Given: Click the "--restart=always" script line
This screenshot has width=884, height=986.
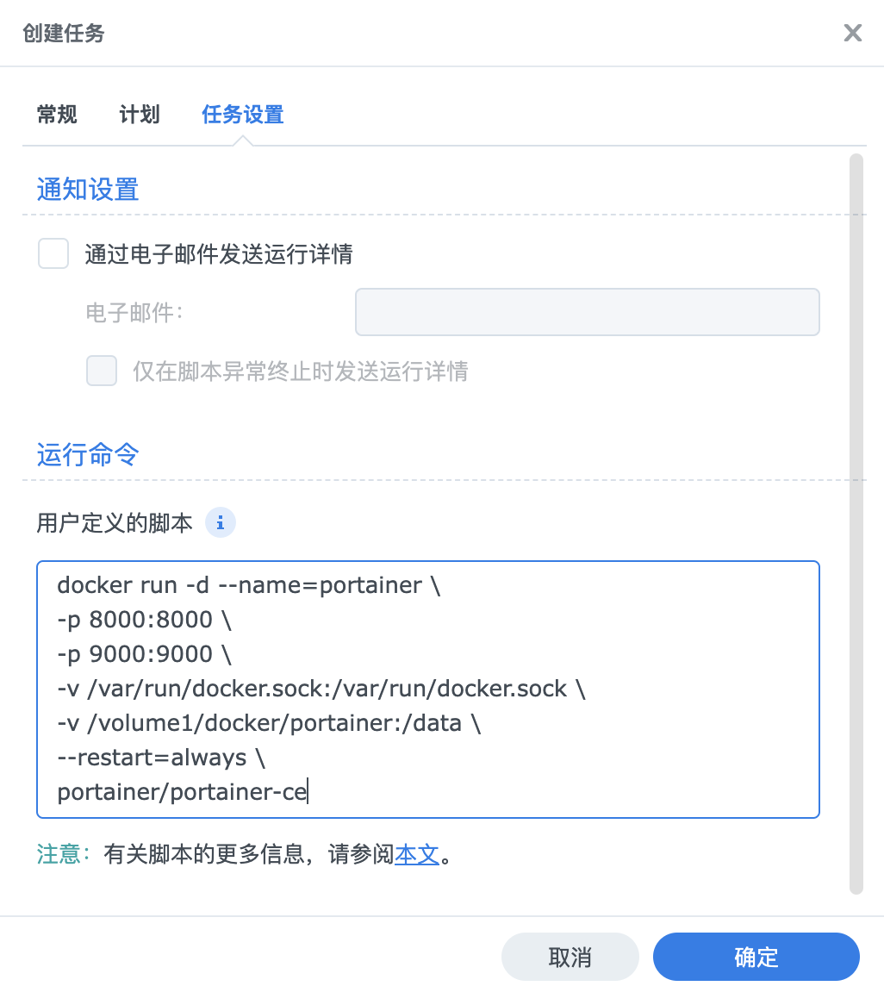Looking at the screenshot, I should (162, 758).
